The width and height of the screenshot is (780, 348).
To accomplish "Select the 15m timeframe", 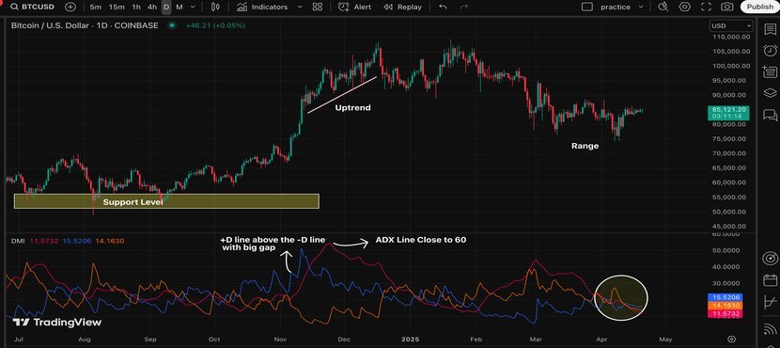I will [117, 7].
